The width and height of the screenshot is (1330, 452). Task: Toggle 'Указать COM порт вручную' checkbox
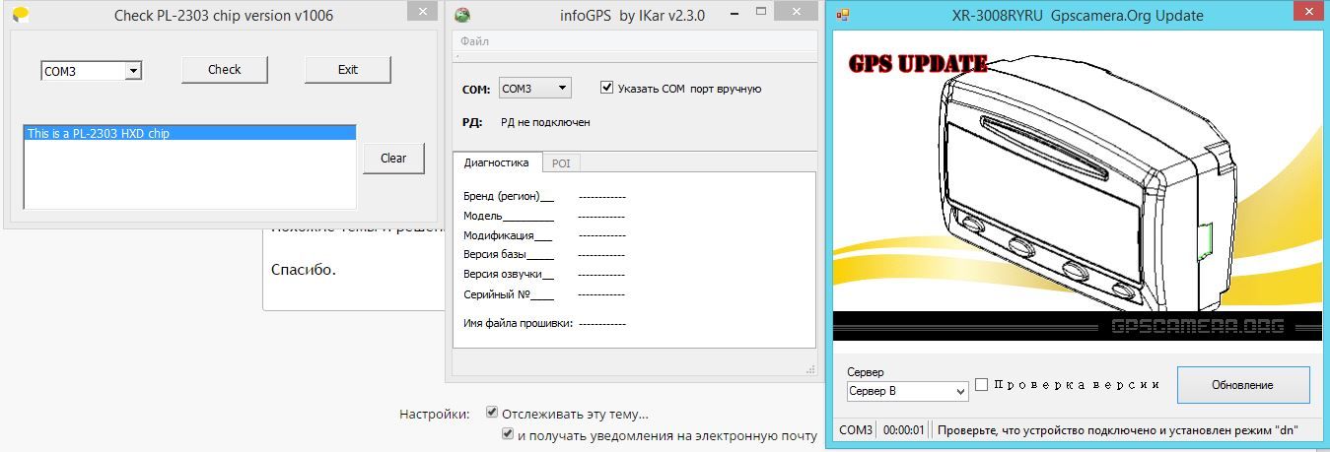607,88
